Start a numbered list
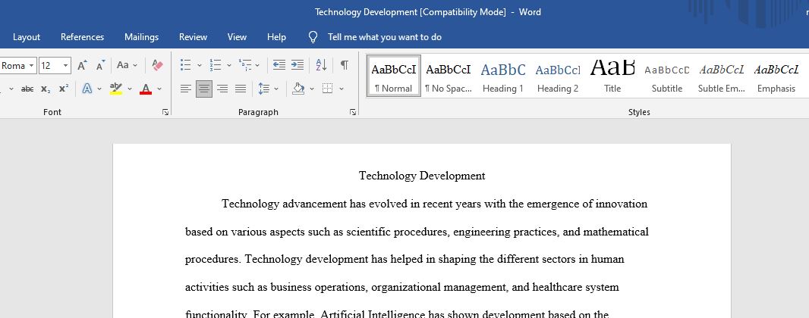Image resolution: width=809 pixels, height=318 pixels. [x=215, y=65]
